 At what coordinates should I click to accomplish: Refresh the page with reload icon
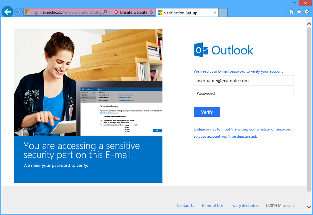[151, 12]
